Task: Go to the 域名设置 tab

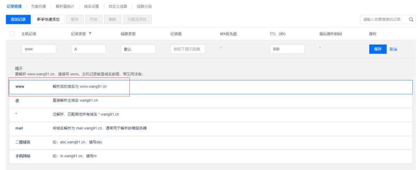Action: click(x=91, y=7)
